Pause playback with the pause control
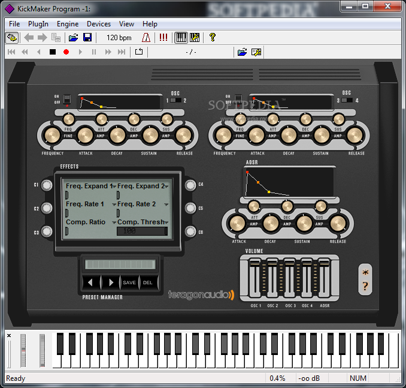Viewport: 406px width, 388px height. click(x=94, y=52)
